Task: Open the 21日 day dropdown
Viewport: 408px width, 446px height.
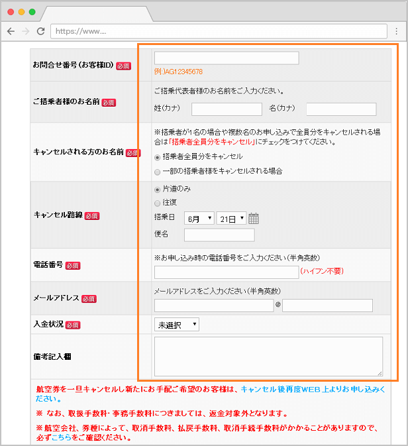Action: coord(231,219)
